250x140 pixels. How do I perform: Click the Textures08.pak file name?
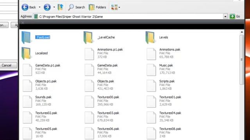[170, 129]
